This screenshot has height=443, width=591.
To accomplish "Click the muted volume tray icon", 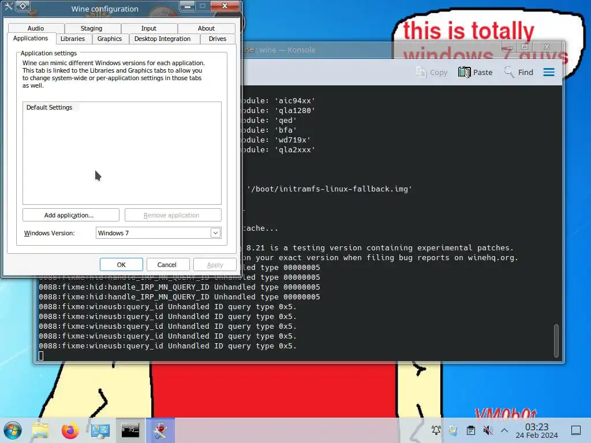I will 488,430.
